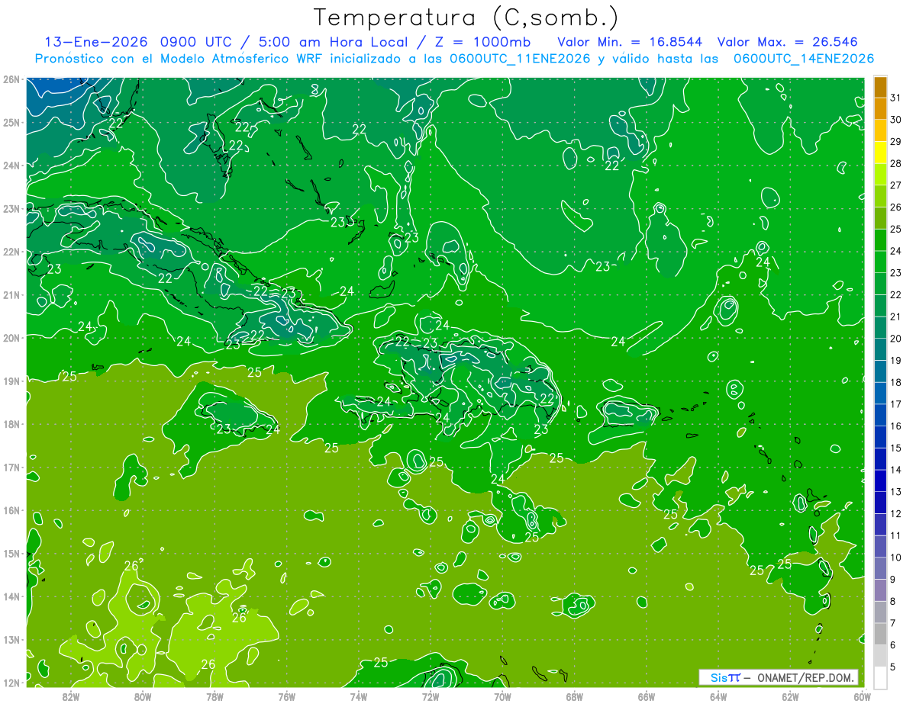Click the legend value 6
Image resolution: width=916 pixels, height=707 pixels.
(x=895, y=645)
